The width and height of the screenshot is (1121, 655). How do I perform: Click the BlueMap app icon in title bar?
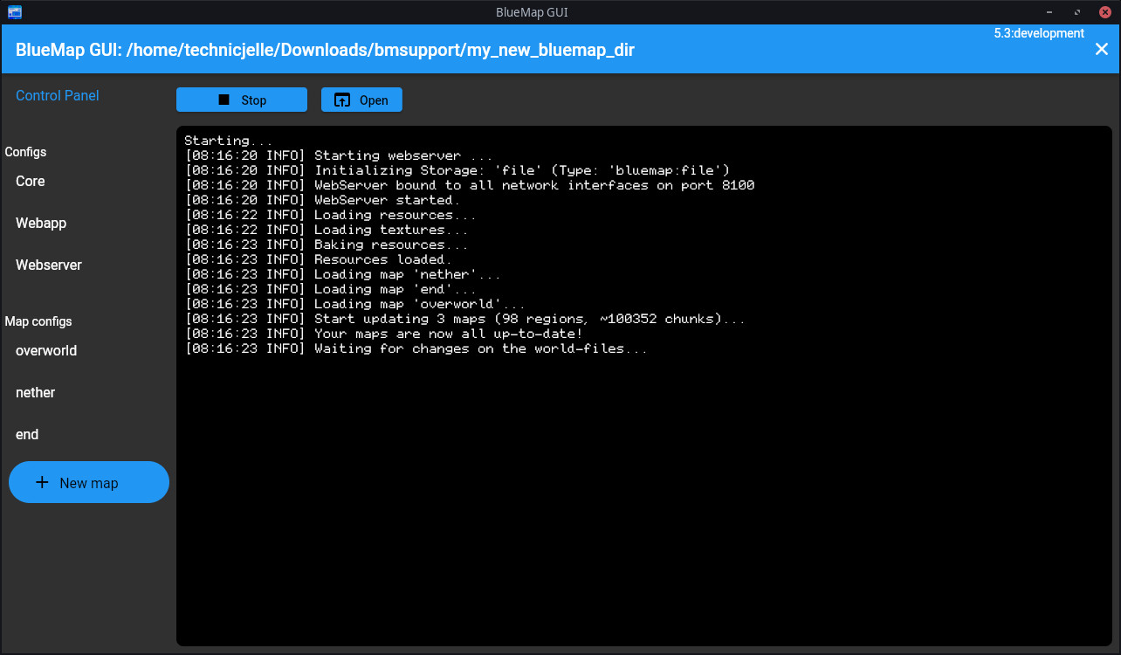click(15, 12)
